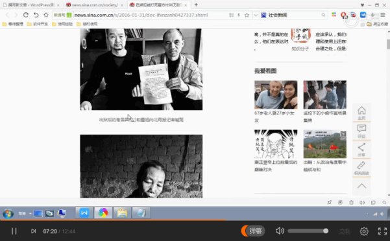The width and height of the screenshot is (390, 241).
Task: Toggle the 弹幕 danmaku switch
Action: [253, 231]
